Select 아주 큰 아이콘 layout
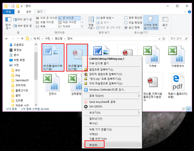 46,18
